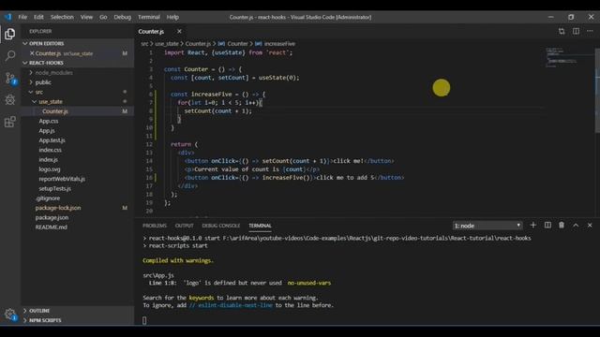The image size is (600, 337).
Task: Open the Debug view in activity bar
Action: [x=10, y=100]
